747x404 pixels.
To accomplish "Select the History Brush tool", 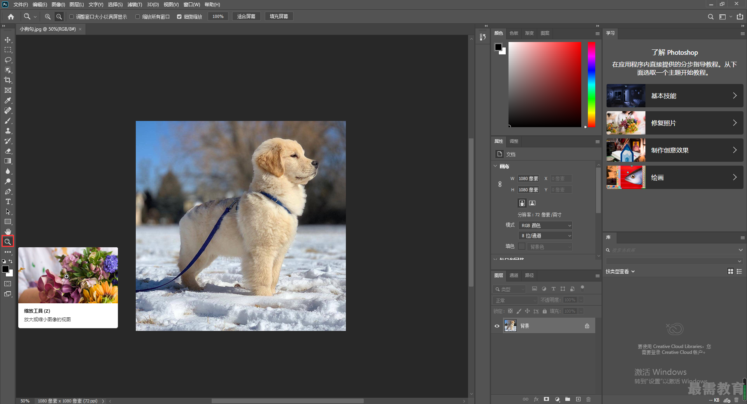I will (x=8, y=141).
